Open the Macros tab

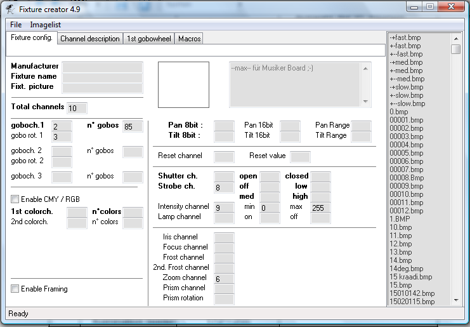(x=189, y=39)
